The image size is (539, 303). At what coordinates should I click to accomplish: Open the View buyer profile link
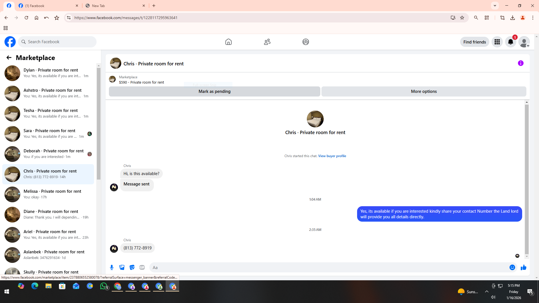[332, 156]
